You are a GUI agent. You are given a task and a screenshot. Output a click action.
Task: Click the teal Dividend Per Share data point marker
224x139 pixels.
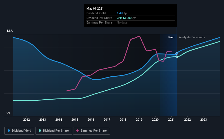[177, 57]
